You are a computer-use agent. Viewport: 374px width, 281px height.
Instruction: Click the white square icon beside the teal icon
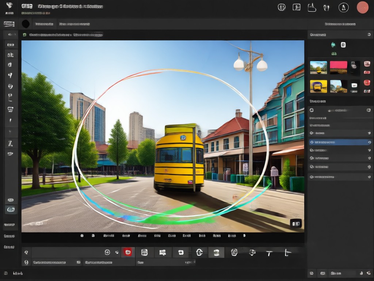pyautogui.click(x=343, y=45)
